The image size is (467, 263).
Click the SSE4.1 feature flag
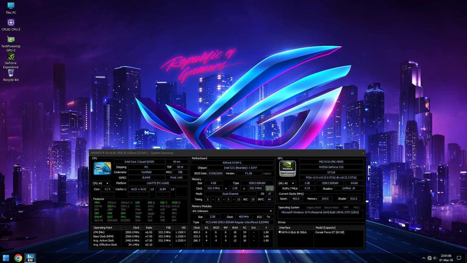[x=112, y=206]
